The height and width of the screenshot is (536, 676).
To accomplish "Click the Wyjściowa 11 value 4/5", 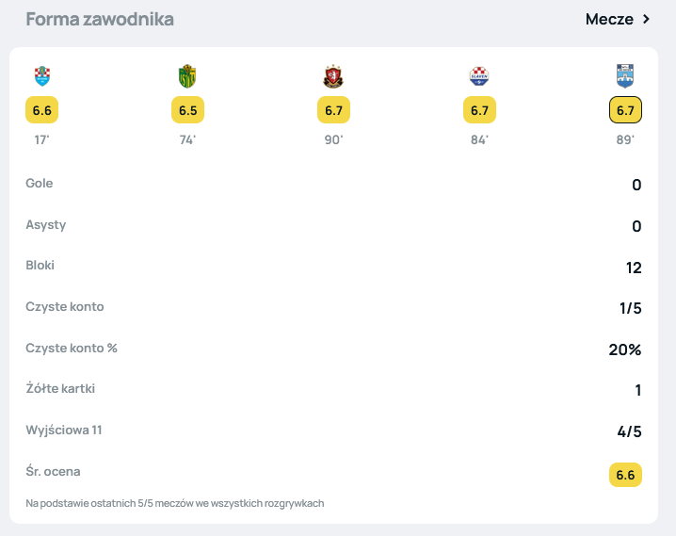I will (x=629, y=432).
